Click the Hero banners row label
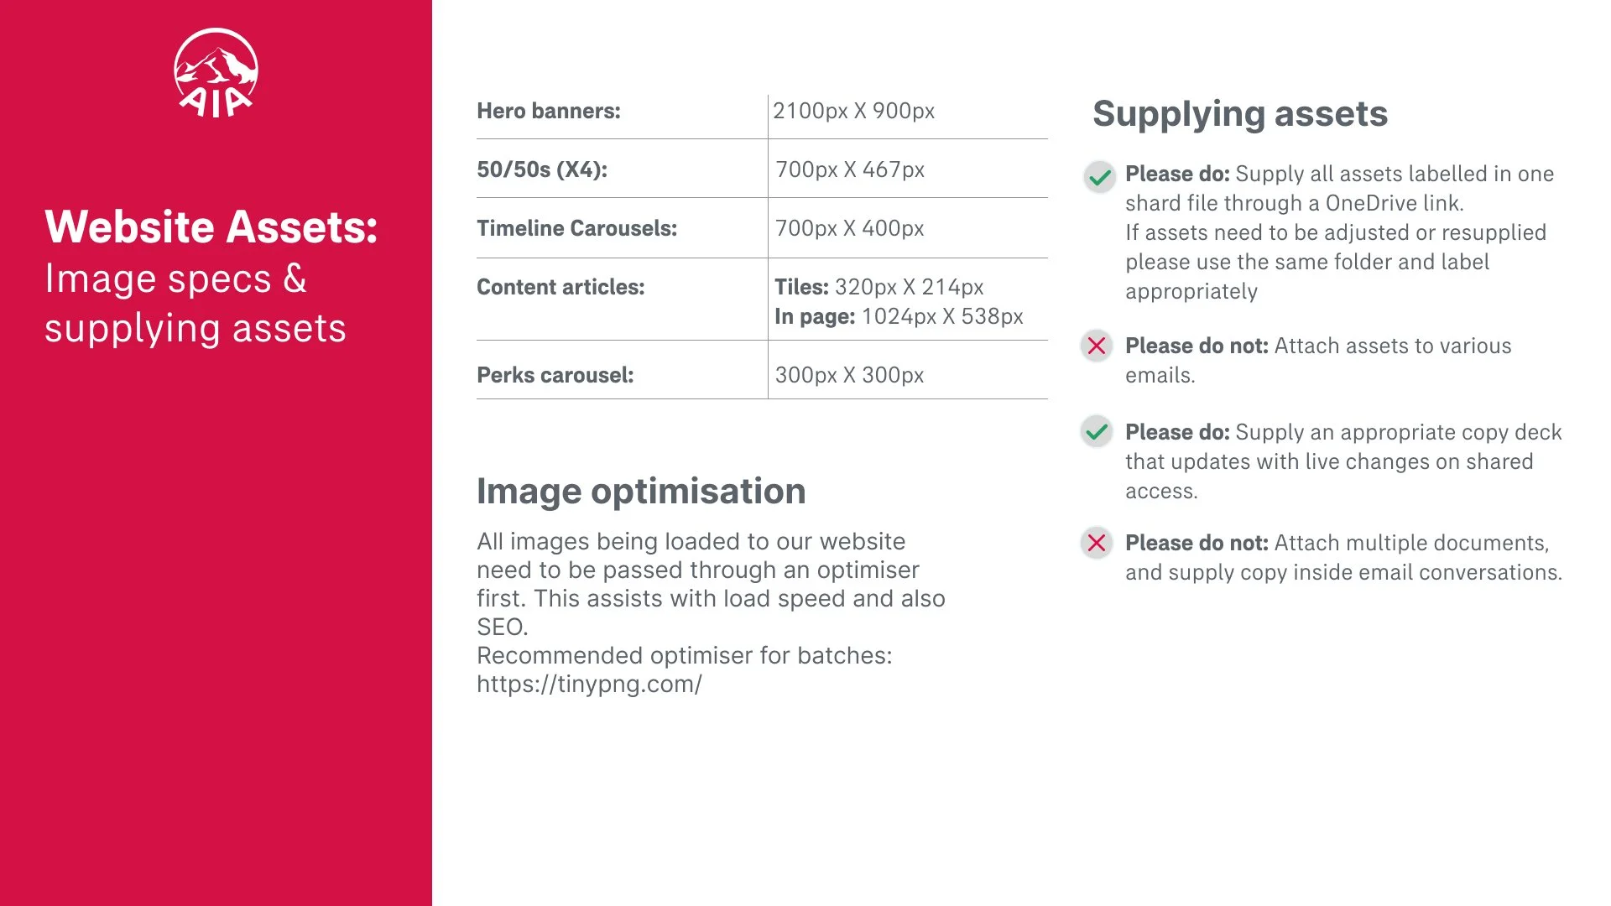The width and height of the screenshot is (1611, 906). (549, 111)
